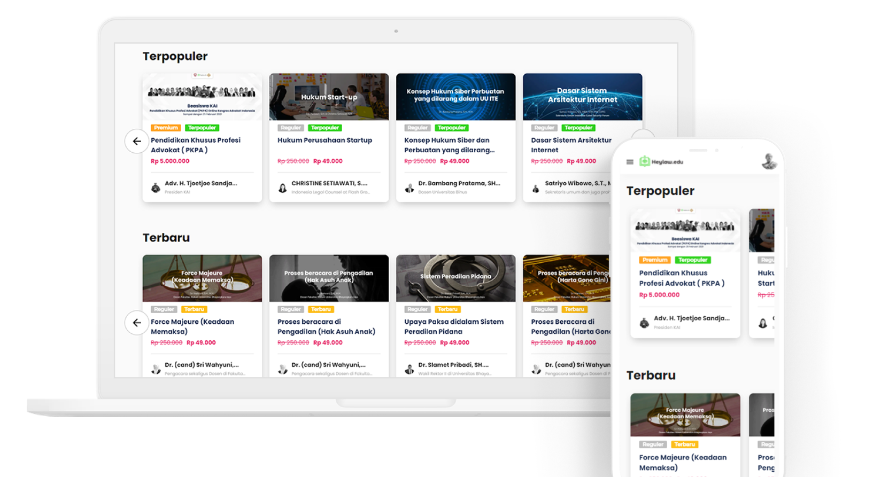Click Adv. H. Tjoetjoe's avatar on the laptop card
Screen dimensions: 881x477
tap(156, 187)
